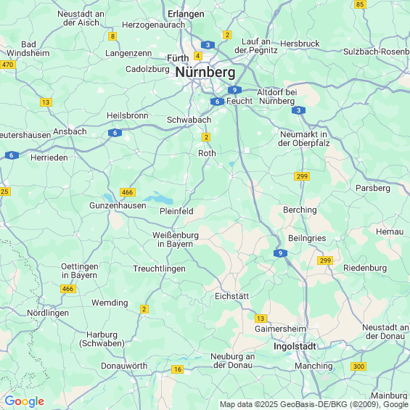This screenshot has height=410, width=410.
Task: Click the A9 shield south of Beilngries
Action: click(x=281, y=253)
